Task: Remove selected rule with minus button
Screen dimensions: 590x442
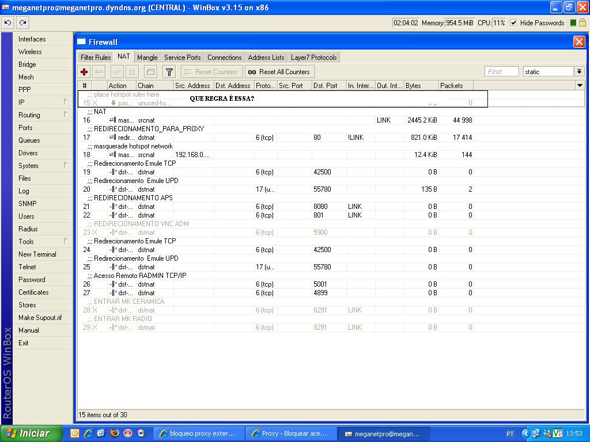Action: coord(99,72)
